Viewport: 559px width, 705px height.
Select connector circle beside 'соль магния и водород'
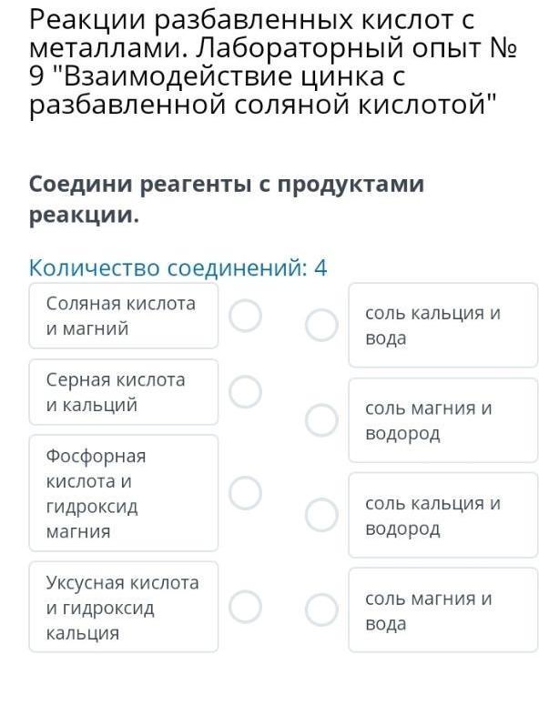click(321, 420)
